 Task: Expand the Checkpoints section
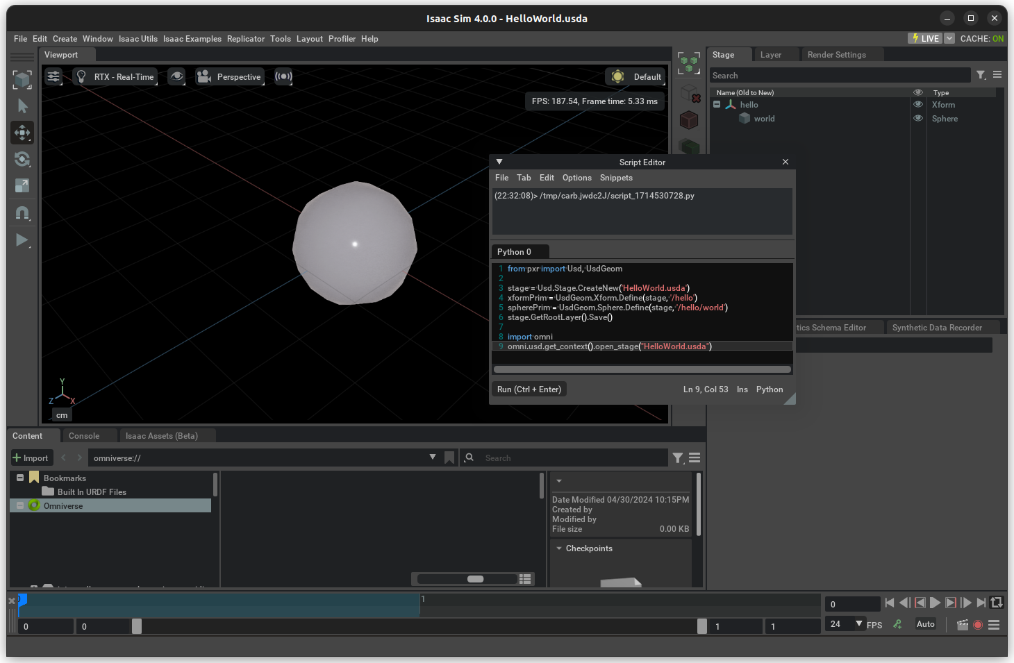(559, 548)
